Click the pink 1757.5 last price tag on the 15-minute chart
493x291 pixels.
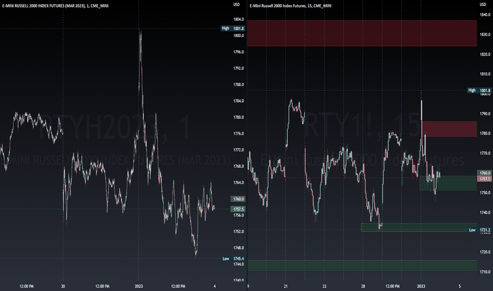pyautogui.click(x=485, y=179)
